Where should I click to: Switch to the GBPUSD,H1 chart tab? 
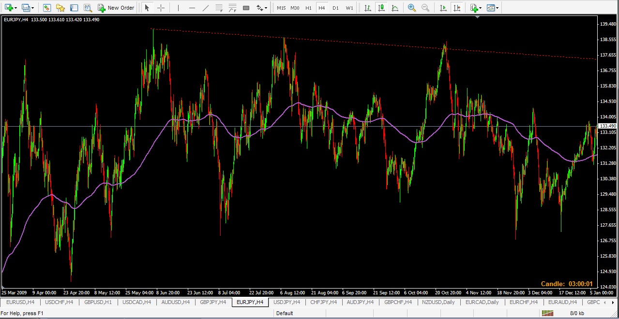click(x=98, y=302)
